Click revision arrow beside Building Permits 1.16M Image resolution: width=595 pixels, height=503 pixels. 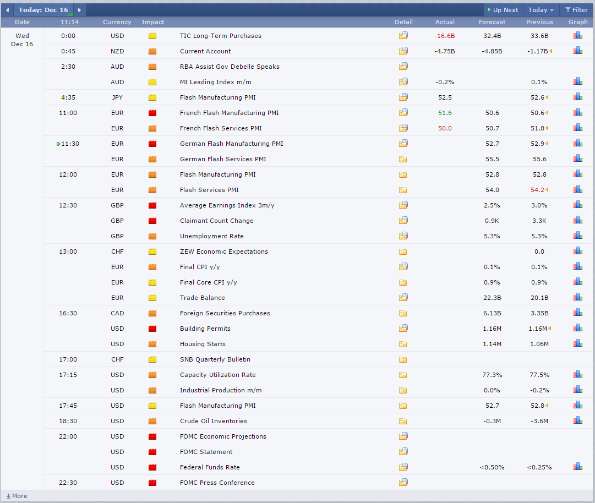[549, 329]
